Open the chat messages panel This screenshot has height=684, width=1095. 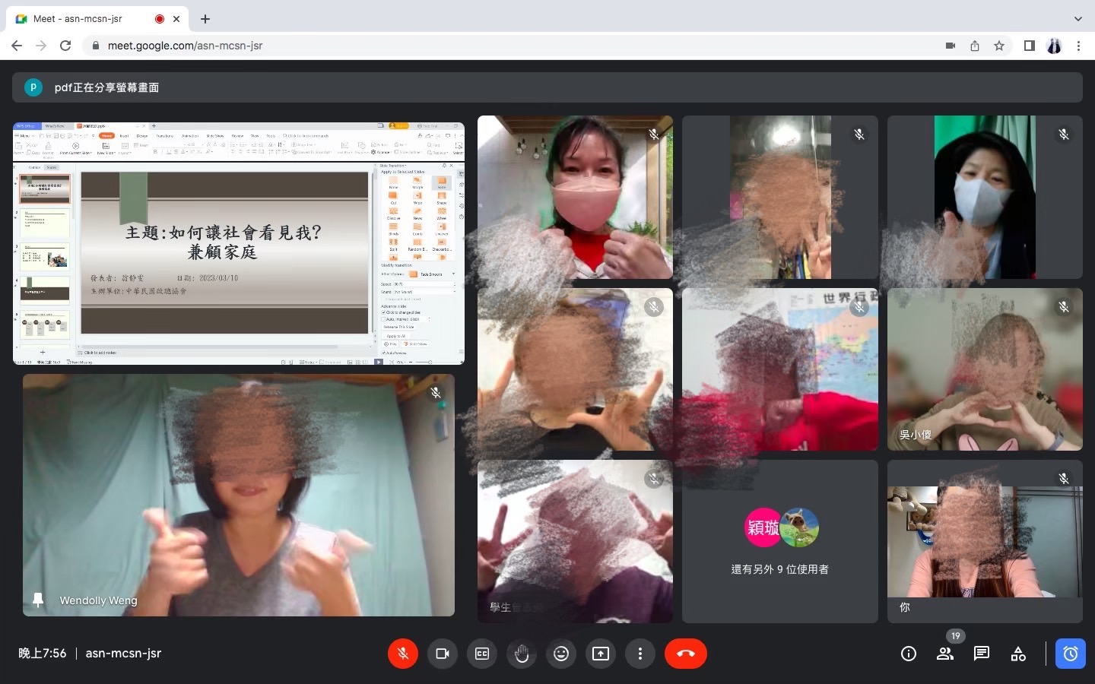tap(982, 654)
